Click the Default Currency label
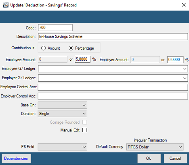This screenshot has height=165, width=189. tap(110, 147)
